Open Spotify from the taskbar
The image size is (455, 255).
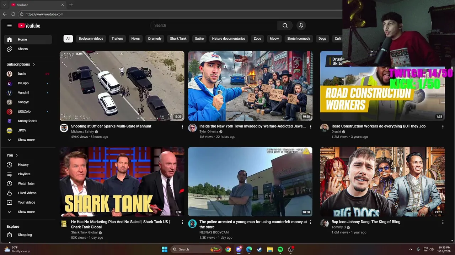click(x=280, y=249)
